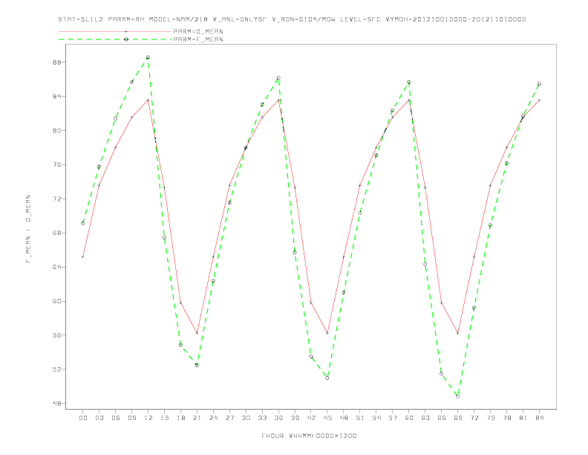The height and width of the screenshot is (455, 588).
Task: Click x-axis tick label 00
Action: (x=83, y=418)
